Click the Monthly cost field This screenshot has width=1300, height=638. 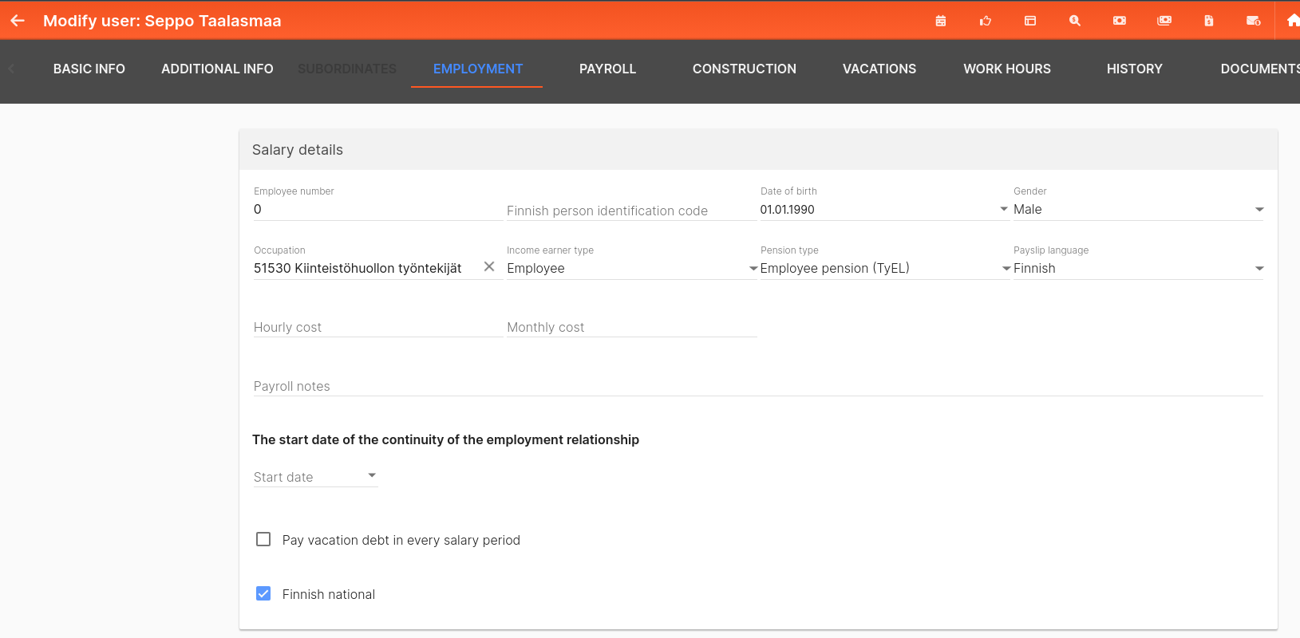tap(631, 327)
